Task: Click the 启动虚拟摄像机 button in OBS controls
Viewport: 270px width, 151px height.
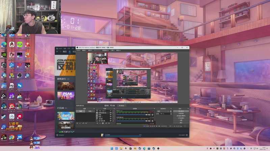Action: click(x=181, y=116)
